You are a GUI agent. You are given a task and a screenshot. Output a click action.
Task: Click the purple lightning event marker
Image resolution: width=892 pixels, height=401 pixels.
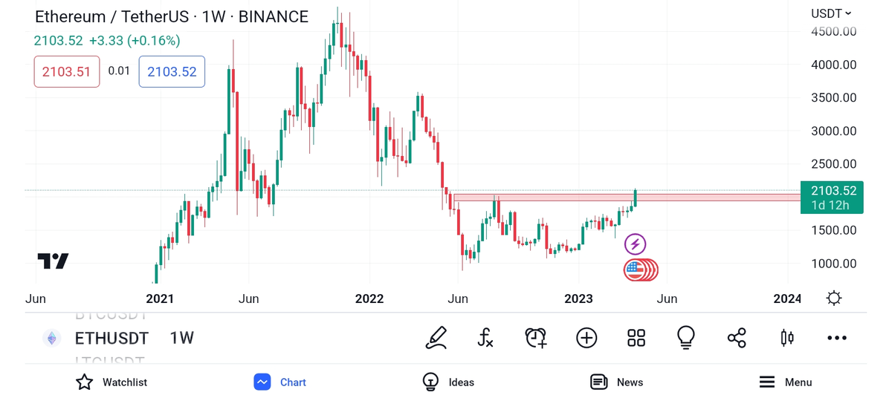coord(635,244)
